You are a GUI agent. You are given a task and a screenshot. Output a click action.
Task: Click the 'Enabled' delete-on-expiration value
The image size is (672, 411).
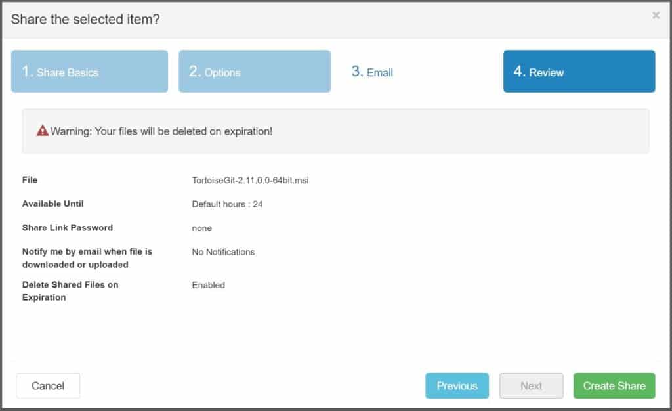[x=208, y=285]
